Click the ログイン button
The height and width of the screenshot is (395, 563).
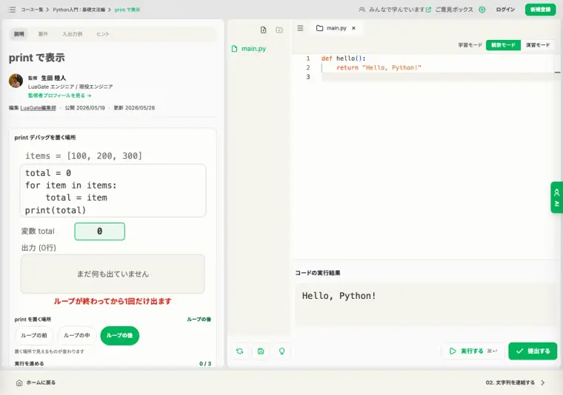[505, 10]
